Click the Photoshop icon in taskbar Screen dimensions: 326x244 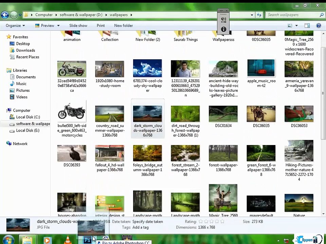(x=87, y=240)
